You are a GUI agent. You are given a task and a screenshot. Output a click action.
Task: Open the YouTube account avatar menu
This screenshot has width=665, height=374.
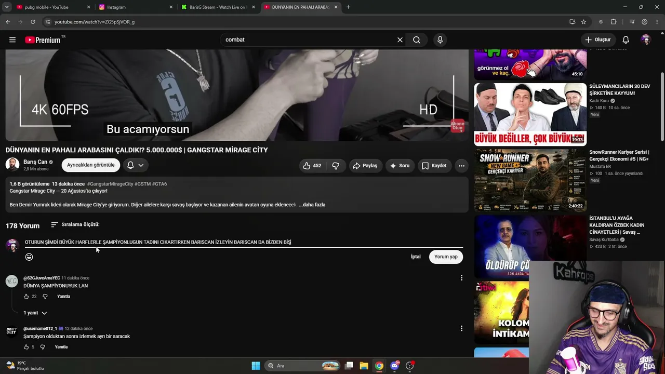click(646, 40)
